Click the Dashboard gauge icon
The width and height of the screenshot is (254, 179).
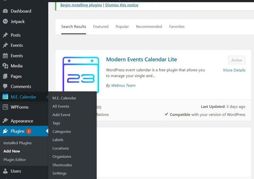5,11
